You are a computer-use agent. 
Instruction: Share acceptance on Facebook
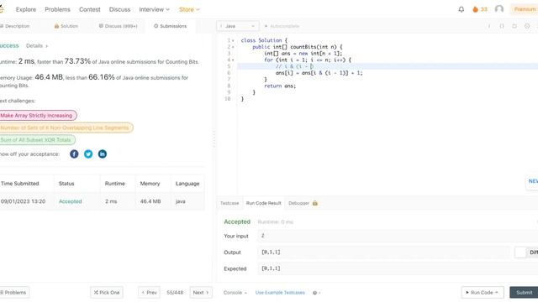tap(74, 154)
